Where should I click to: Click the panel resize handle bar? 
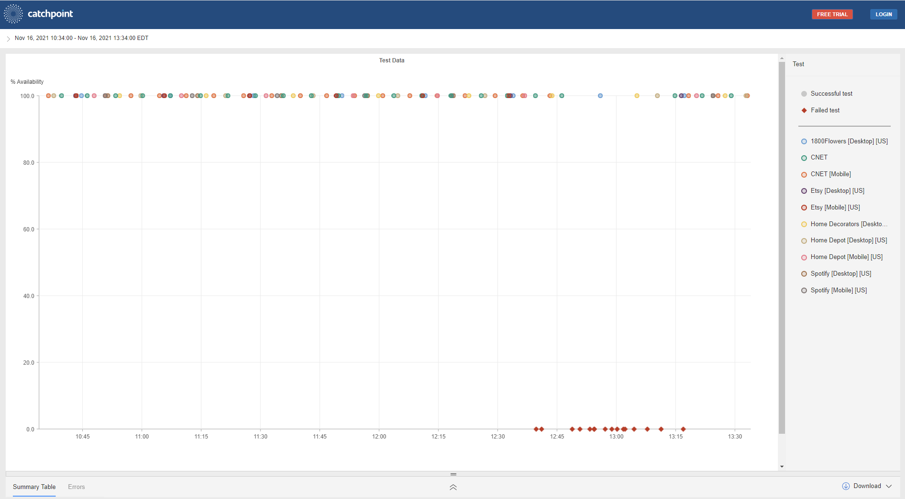coord(453,474)
